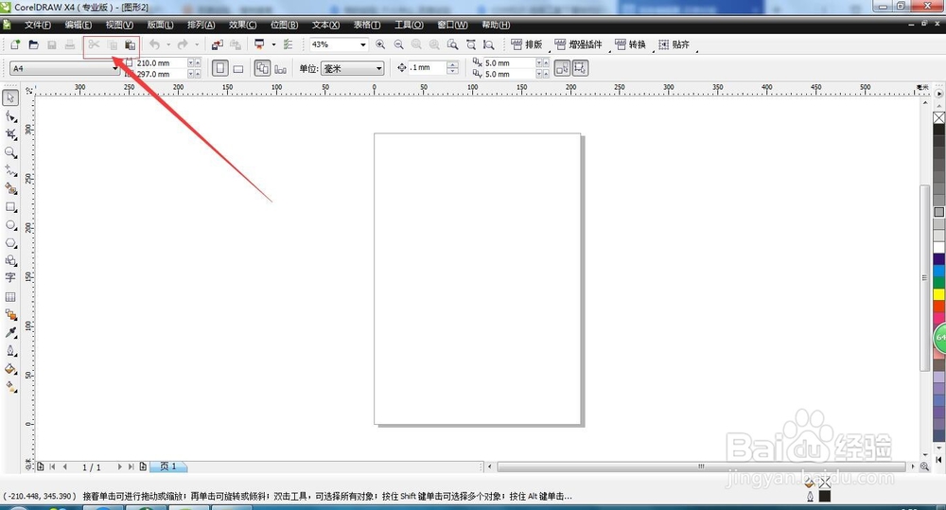Screen dimensions: 946x510
Task: Apply page size to all pages
Action: (x=262, y=68)
